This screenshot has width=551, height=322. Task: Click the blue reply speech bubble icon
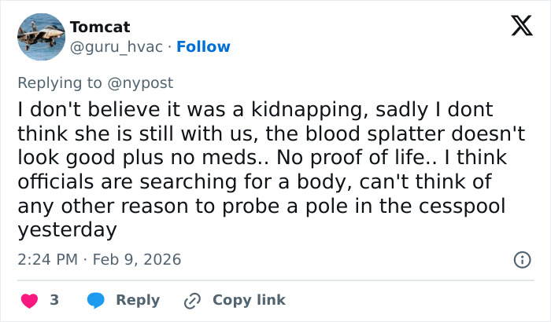96,300
